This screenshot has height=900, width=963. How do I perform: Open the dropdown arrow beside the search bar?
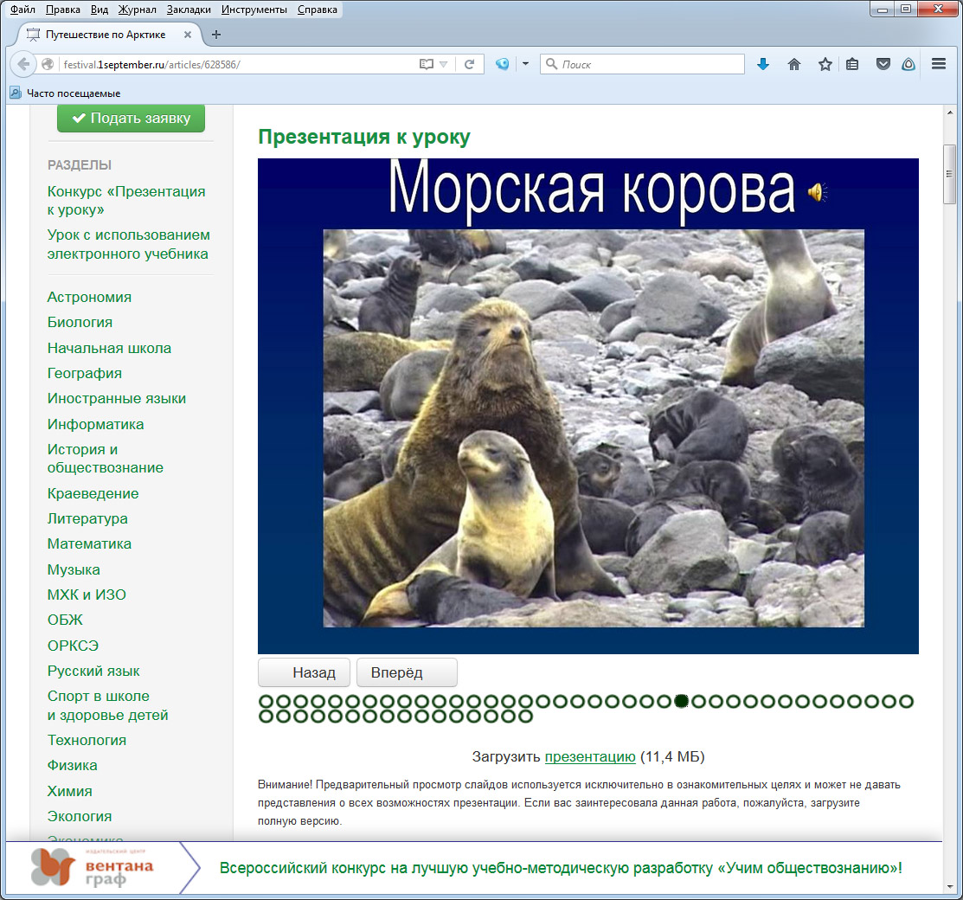click(x=524, y=64)
